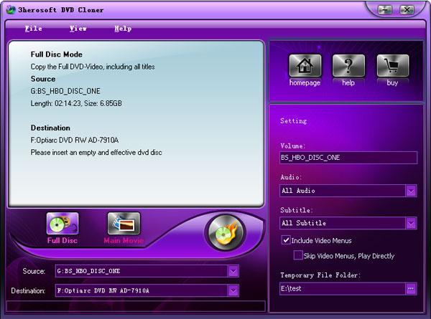Click the 'Destination' heading in the info panel

click(x=50, y=128)
